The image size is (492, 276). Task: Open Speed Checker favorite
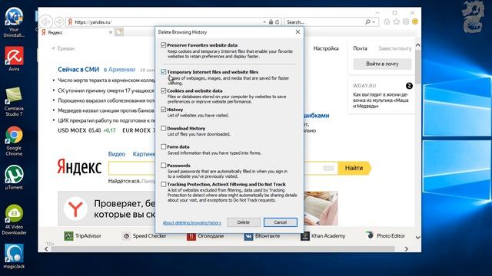pos(145,236)
